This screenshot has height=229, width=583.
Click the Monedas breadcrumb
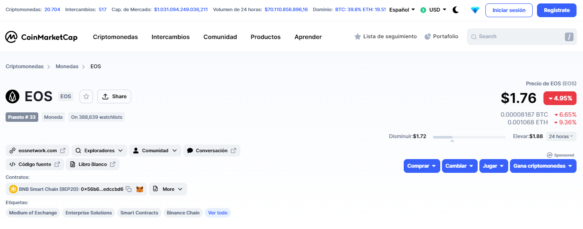pyautogui.click(x=67, y=66)
